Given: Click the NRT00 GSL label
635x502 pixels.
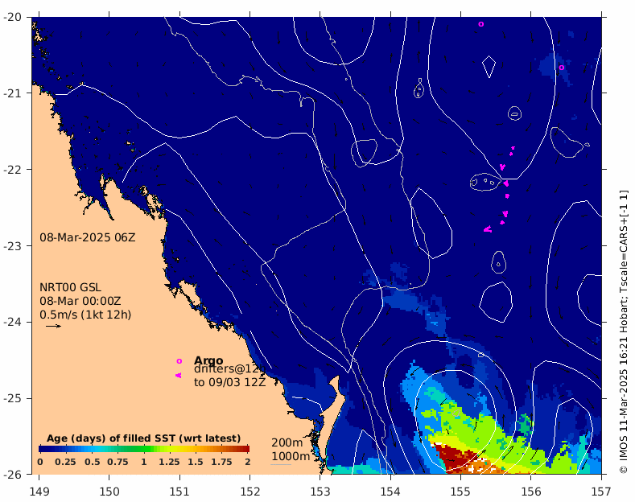Looking at the screenshot, I should [70, 287].
